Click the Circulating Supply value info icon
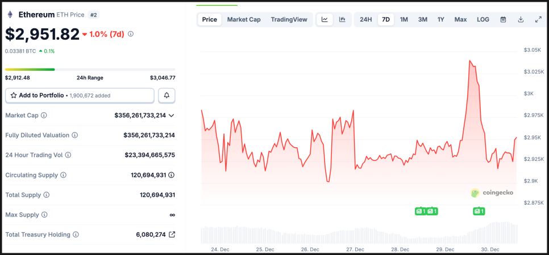The height and width of the screenshot is (255, 549). coord(171,175)
